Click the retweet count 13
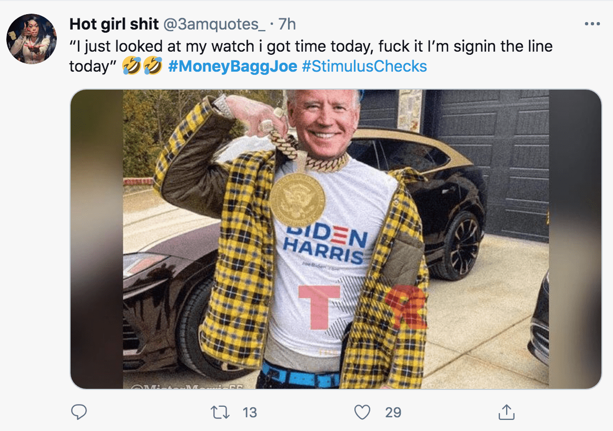 tap(250, 412)
